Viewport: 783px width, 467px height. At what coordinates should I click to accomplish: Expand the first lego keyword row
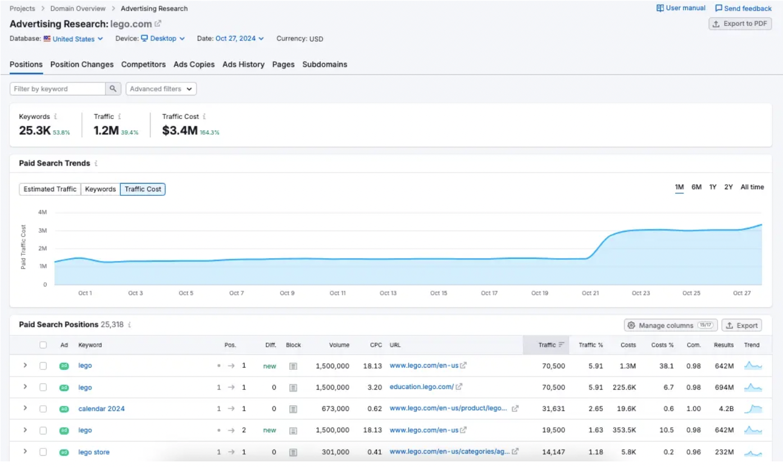pyautogui.click(x=25, y=365)
